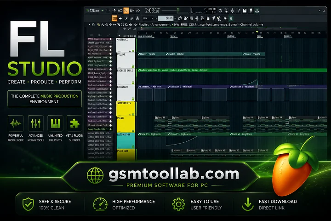This screenshot has height=221, width=331.
Task: Click the save floppy disk icon
Action: click(245, 11)
